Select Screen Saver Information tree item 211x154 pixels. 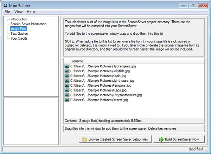[28, 24]
